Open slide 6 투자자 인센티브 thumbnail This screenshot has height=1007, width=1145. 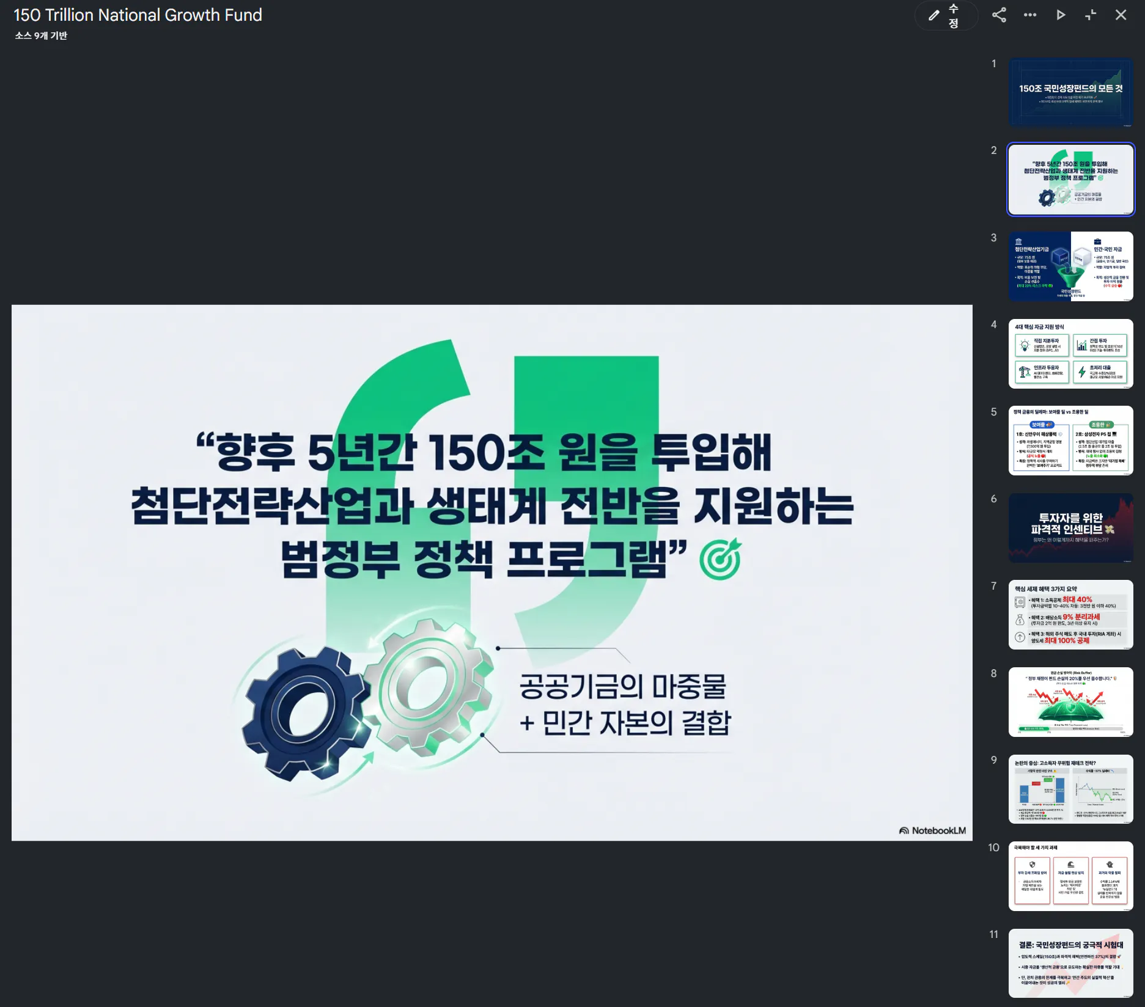[x=1070, y=527]
